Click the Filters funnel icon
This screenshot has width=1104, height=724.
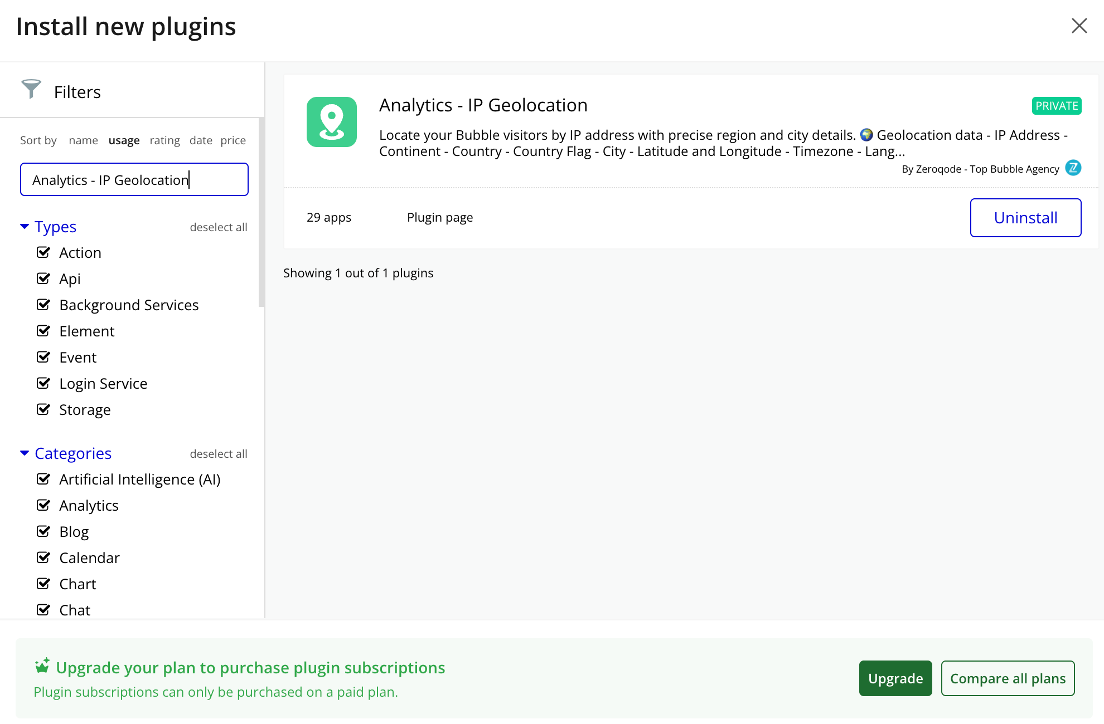pos(31,89)
